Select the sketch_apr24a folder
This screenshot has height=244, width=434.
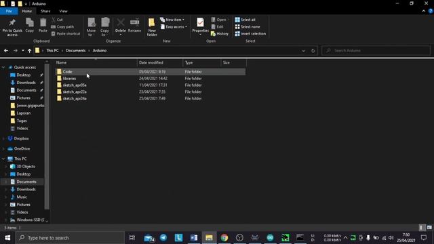(x=151, y=98)
